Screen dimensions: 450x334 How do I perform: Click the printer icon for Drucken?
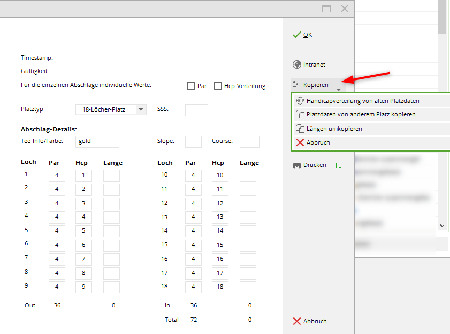(x=297, y=165)
